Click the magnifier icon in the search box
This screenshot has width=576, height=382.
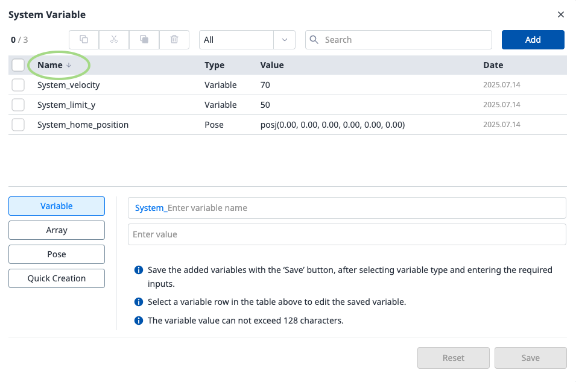[314, 40]
